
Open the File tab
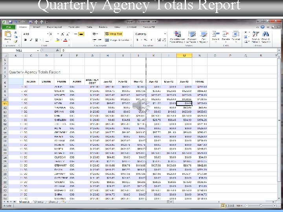click(9, 27)
